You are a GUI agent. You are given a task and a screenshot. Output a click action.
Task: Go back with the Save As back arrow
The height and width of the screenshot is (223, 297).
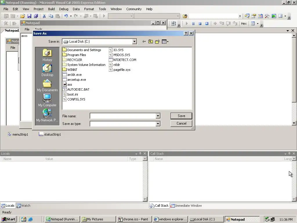[144, 42]
